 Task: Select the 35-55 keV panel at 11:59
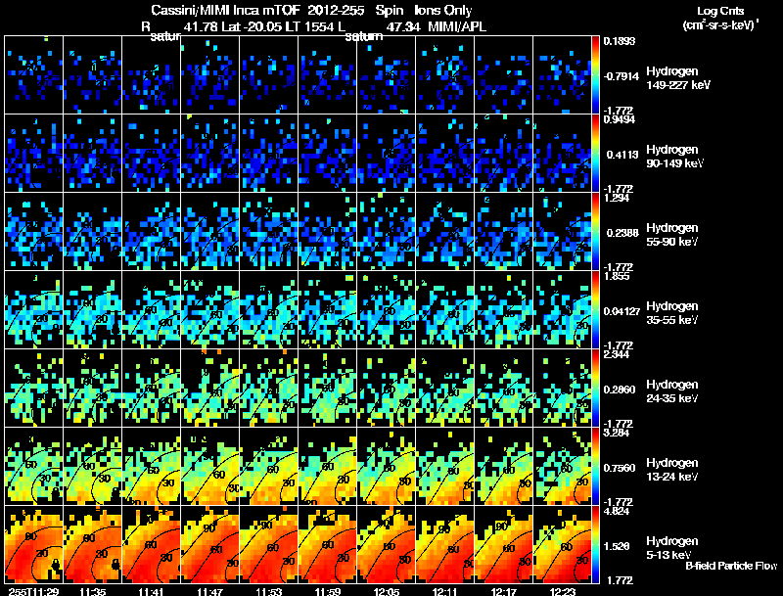[x=328, y=310]
